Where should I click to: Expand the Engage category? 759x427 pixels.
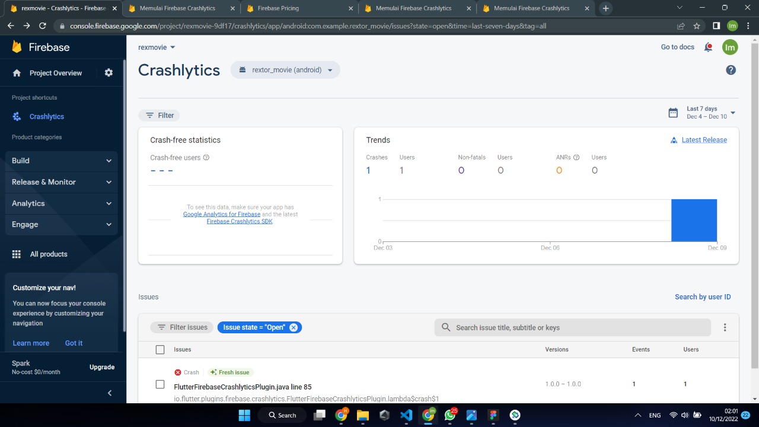click(x=62, y=225)
